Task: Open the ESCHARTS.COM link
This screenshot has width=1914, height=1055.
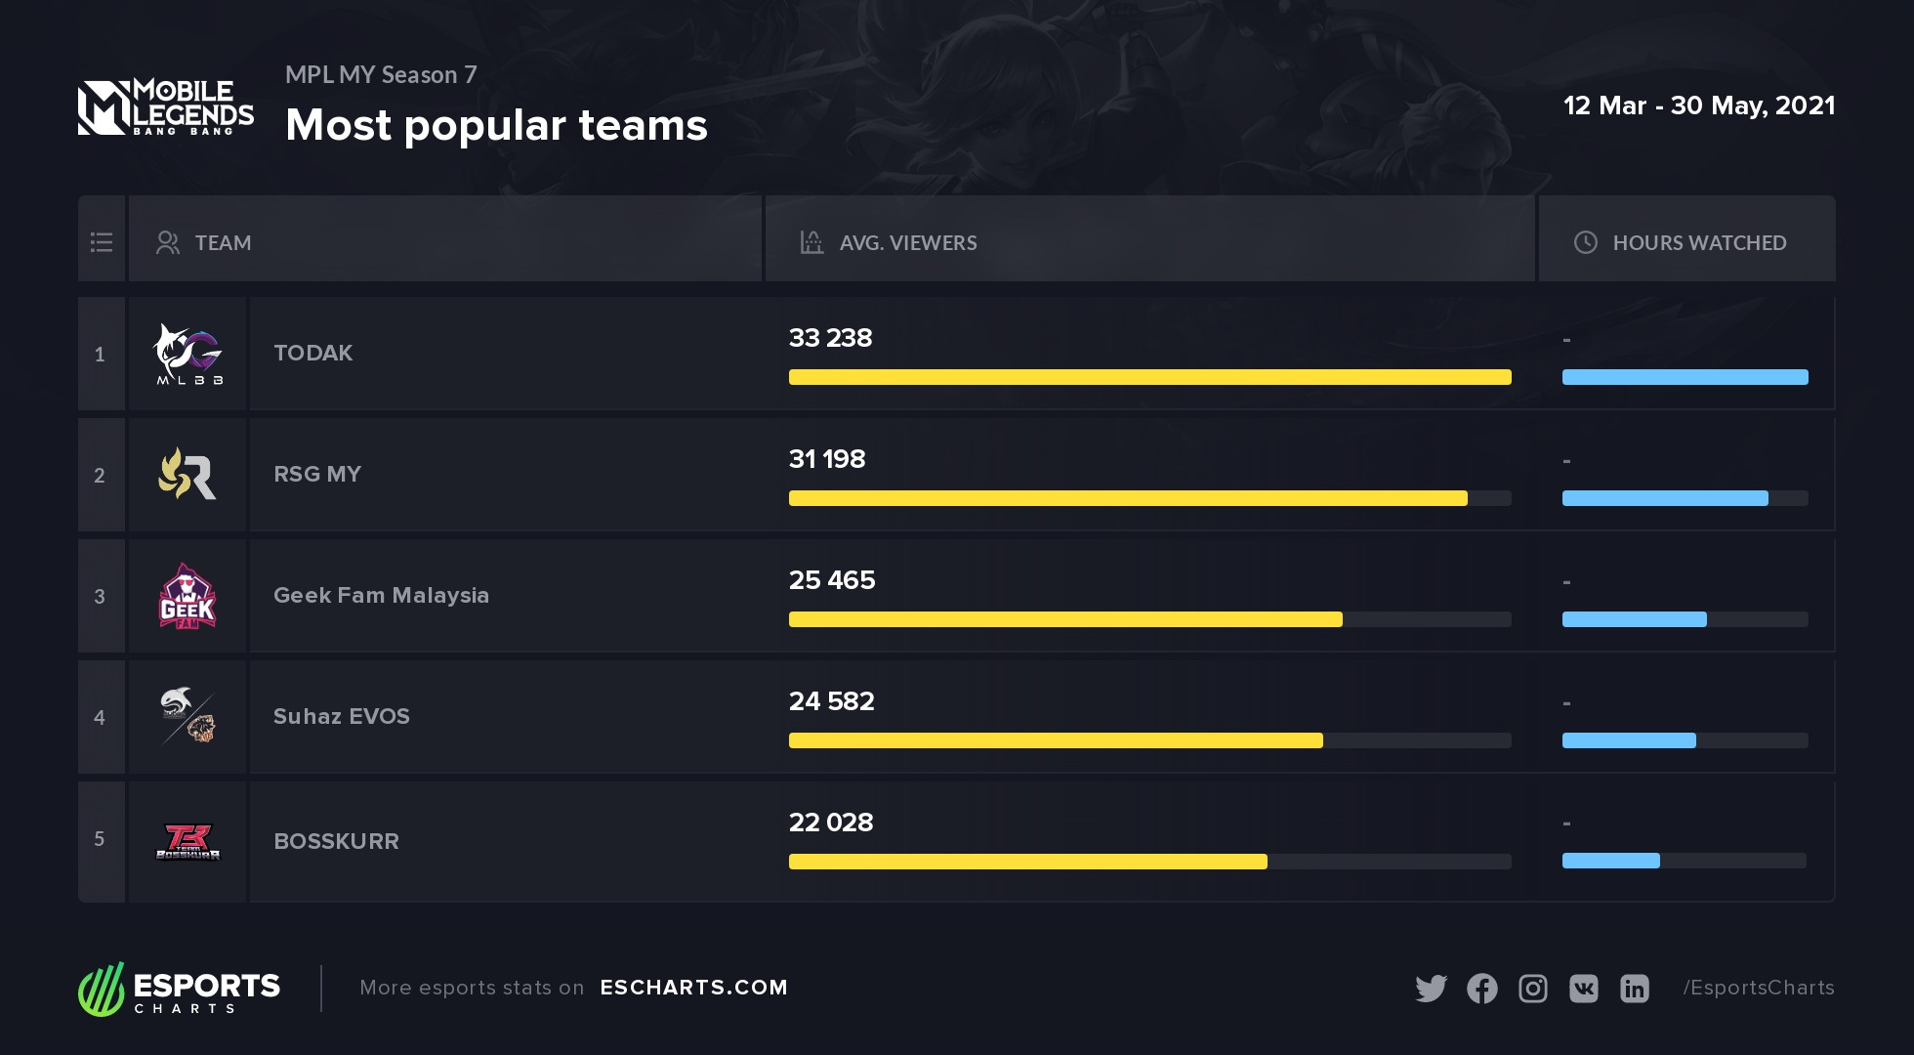Action: pyautogui.click(x=694, y=988)
